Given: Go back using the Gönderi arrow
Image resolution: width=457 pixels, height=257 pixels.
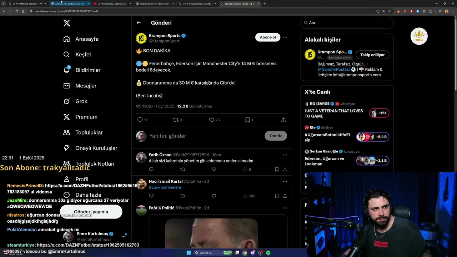Looking at the screenshot, I should tap(139, 23).
